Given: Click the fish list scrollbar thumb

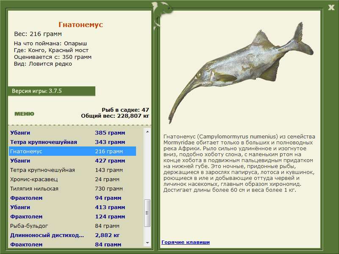Looking at the screenshot, I should [147, 213].
